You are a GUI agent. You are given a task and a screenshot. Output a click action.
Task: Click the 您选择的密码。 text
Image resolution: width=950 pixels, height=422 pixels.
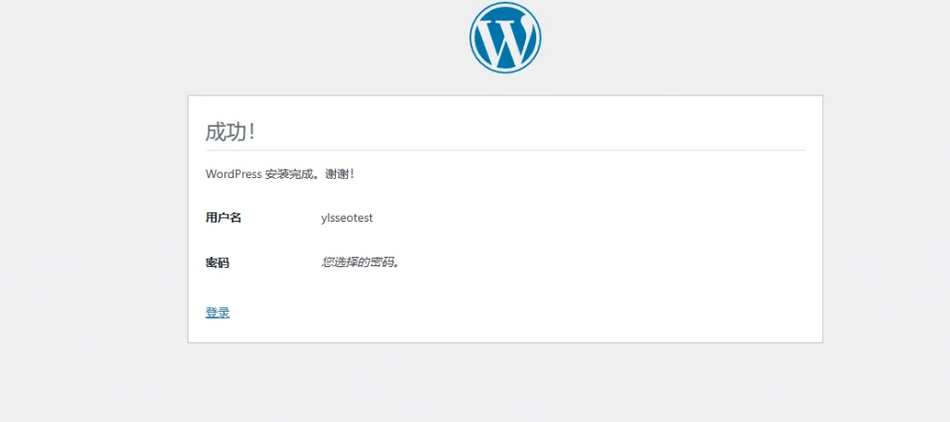tap(361, 262)
